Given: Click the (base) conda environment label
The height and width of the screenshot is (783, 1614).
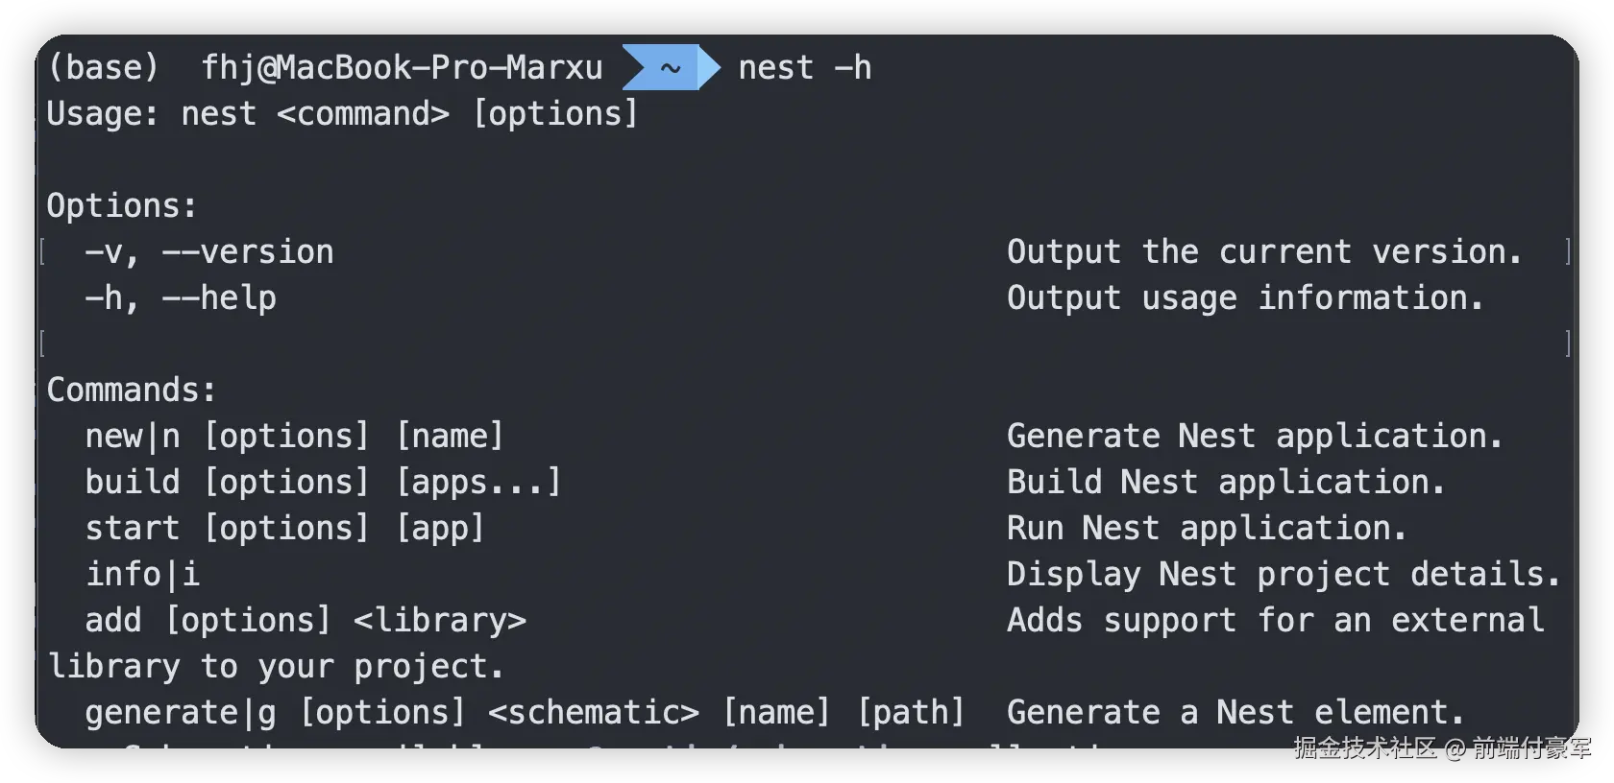Looking at the screenshot, I should click(103, 68).
